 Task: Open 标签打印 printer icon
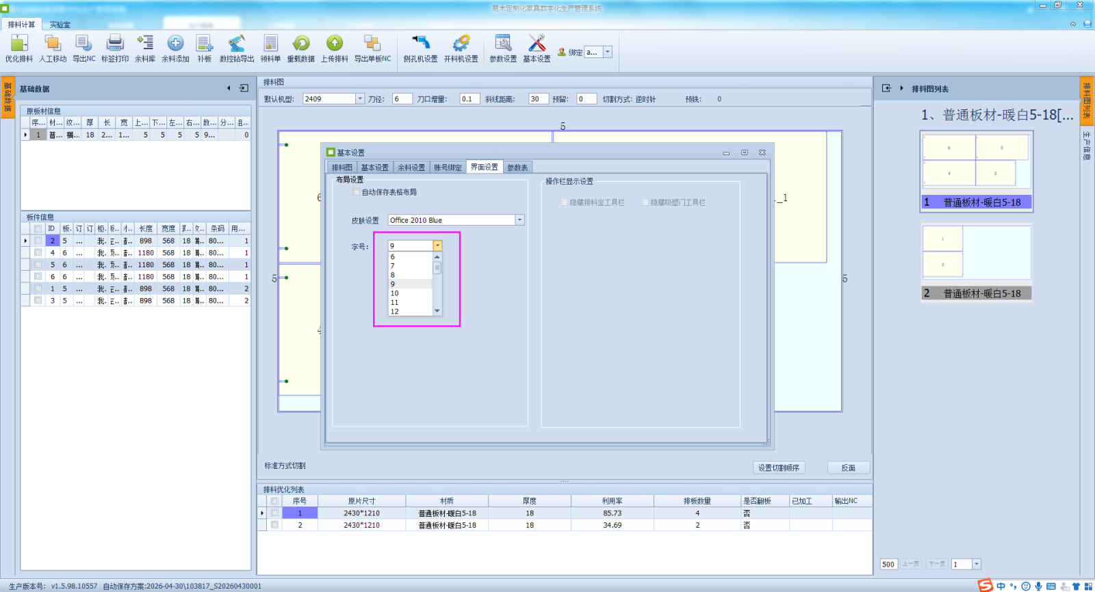pyautogui.click(x=115, y=44)
